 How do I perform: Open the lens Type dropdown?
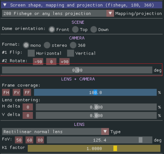click(x=105, y=131)
